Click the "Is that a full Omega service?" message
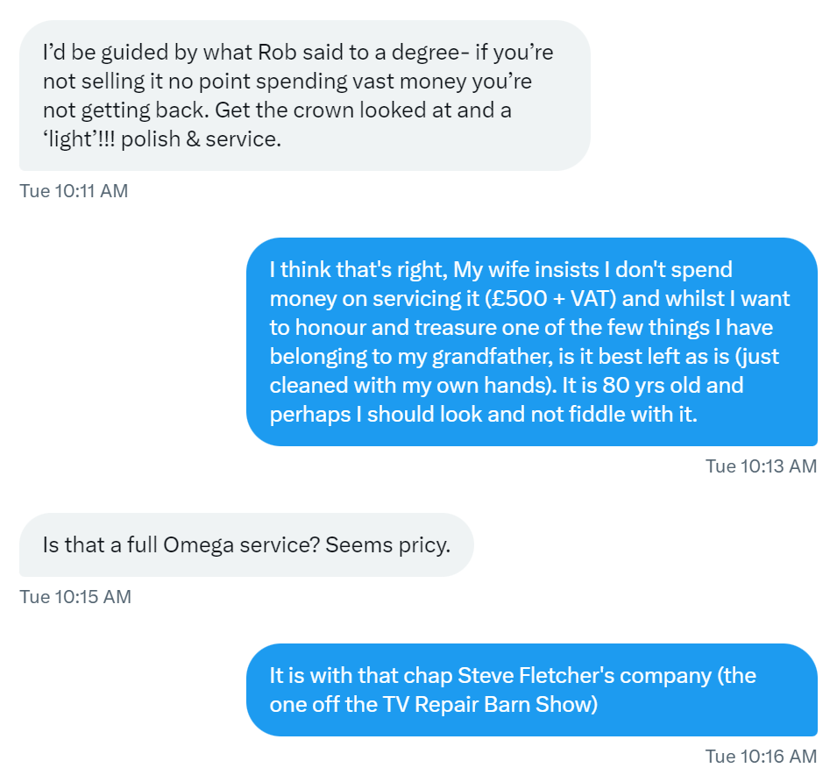The image size is (837, 782). click(246, 544)
